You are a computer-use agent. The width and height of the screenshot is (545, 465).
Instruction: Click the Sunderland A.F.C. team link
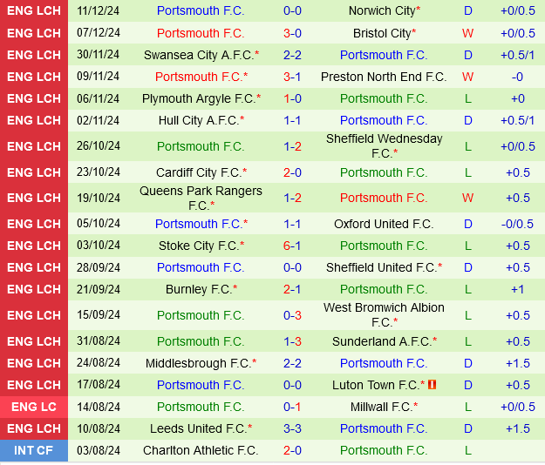coord(381,341)
